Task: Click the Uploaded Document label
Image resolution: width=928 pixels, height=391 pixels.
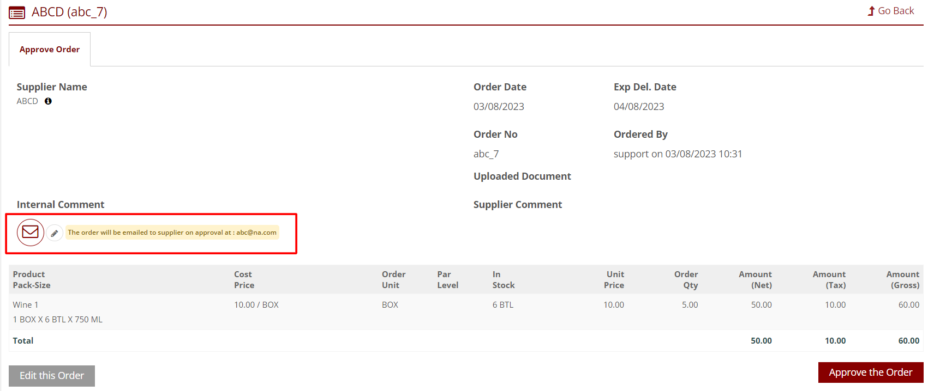Action: point(522,176)
